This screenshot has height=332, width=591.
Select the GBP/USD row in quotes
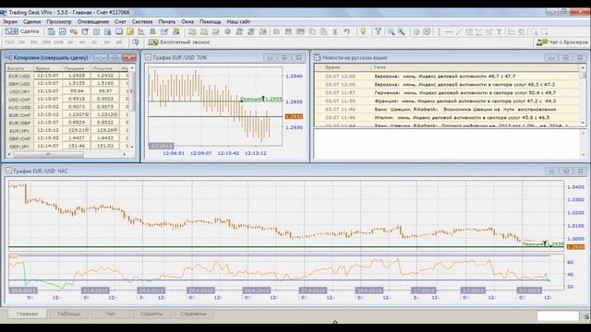click(x=67, y=84)
